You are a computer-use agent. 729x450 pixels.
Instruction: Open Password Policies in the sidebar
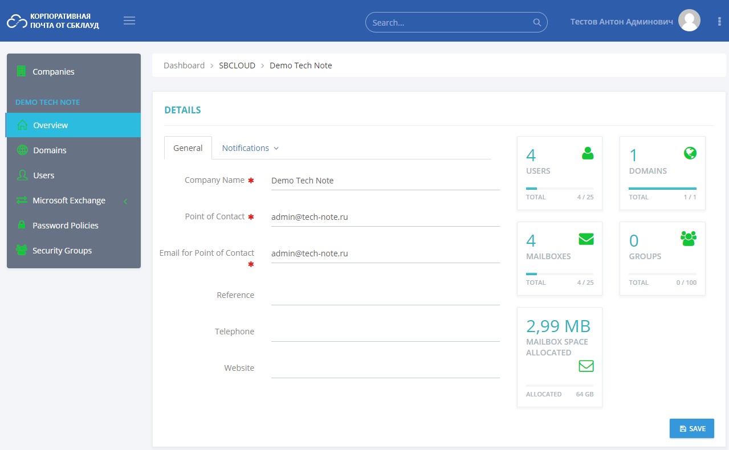pyautogui.click(x=74, y=225)
